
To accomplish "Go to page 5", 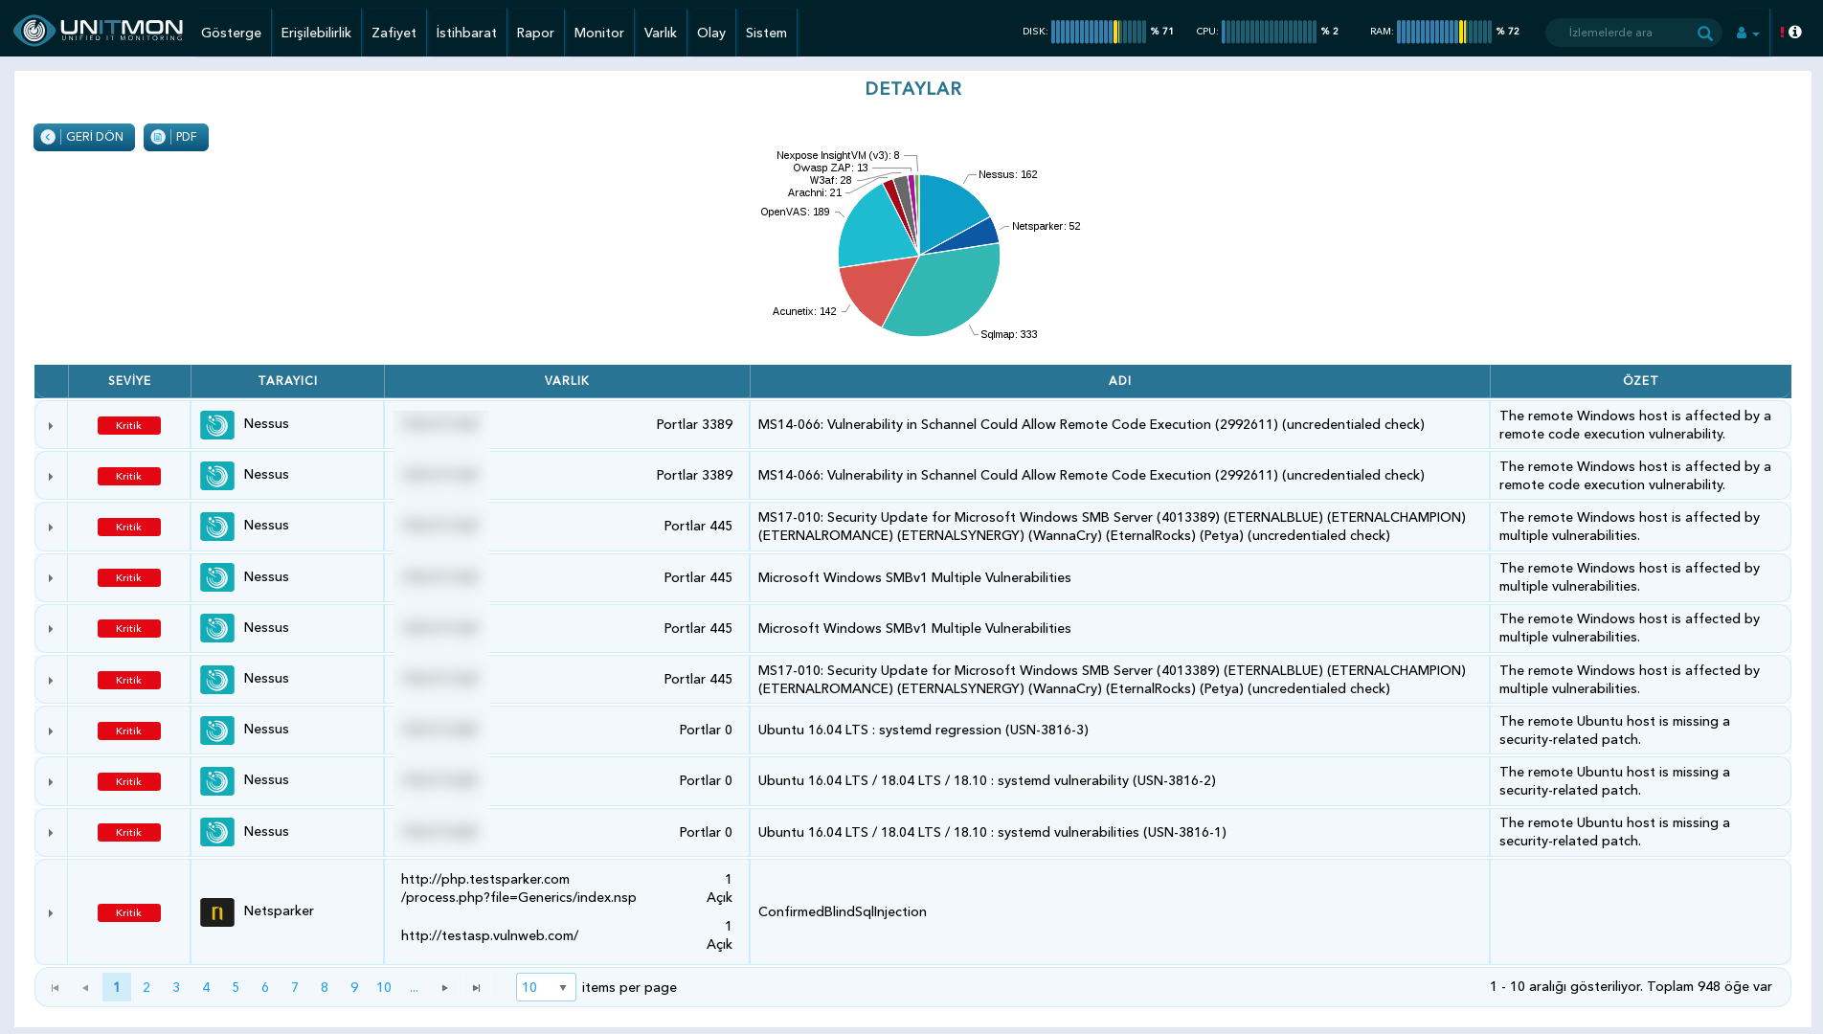I will 236,987.
